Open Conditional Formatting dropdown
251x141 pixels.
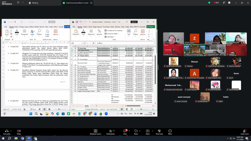pyautogui.click(x=114, y=31)
